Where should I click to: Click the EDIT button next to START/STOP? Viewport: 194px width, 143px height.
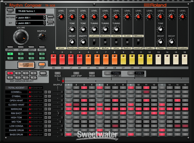click(42, 64)
